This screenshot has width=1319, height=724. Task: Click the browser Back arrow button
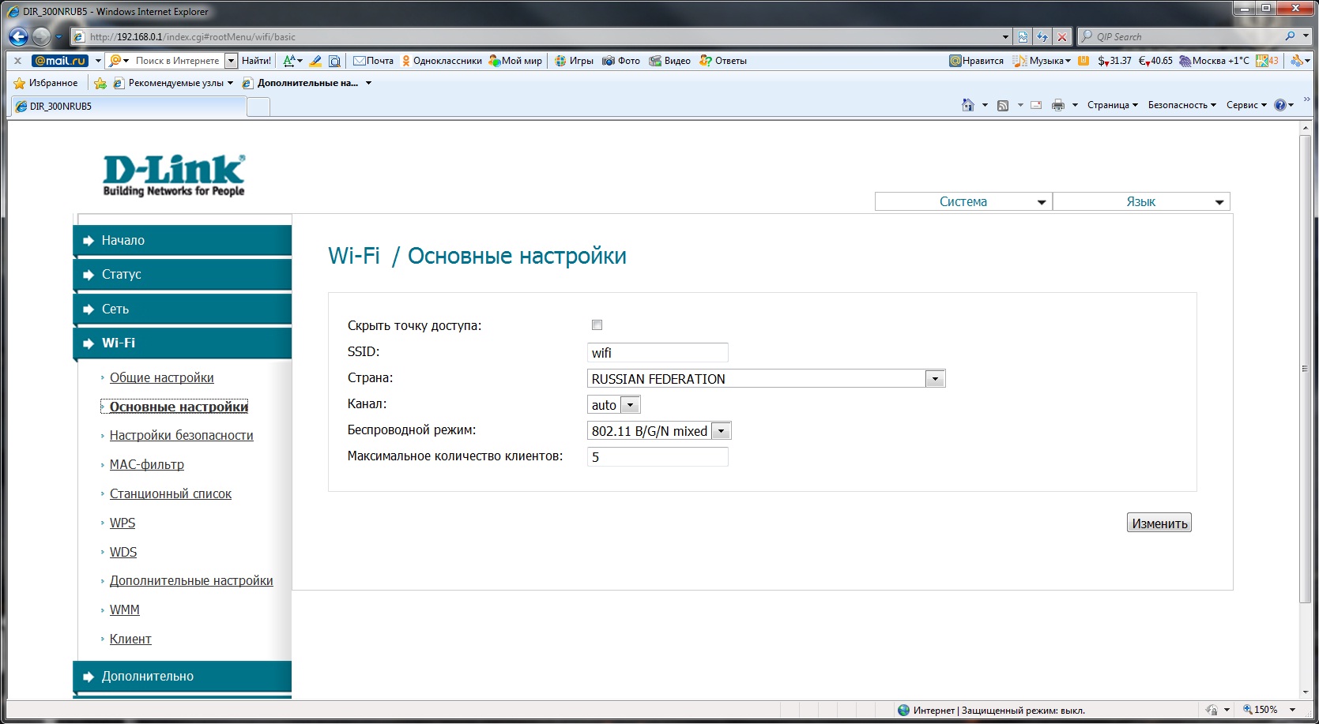coord(18,36)
